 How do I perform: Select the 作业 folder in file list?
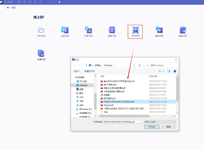[x=138, y=112]
